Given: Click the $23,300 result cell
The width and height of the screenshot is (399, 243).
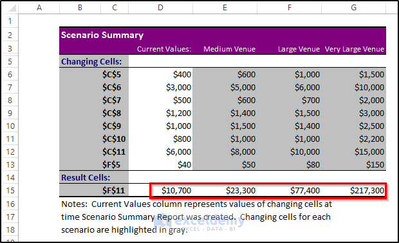Looking at the screenshot, I should 241,191.
